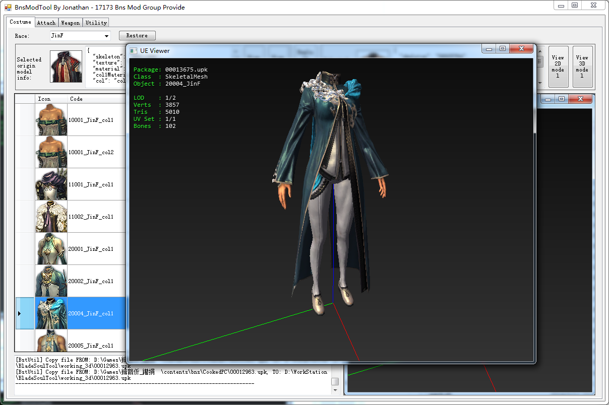This screenshot has height=405, width=609.
Task: Click the UE Viewer title bar icon
Action: pos(134,50)
